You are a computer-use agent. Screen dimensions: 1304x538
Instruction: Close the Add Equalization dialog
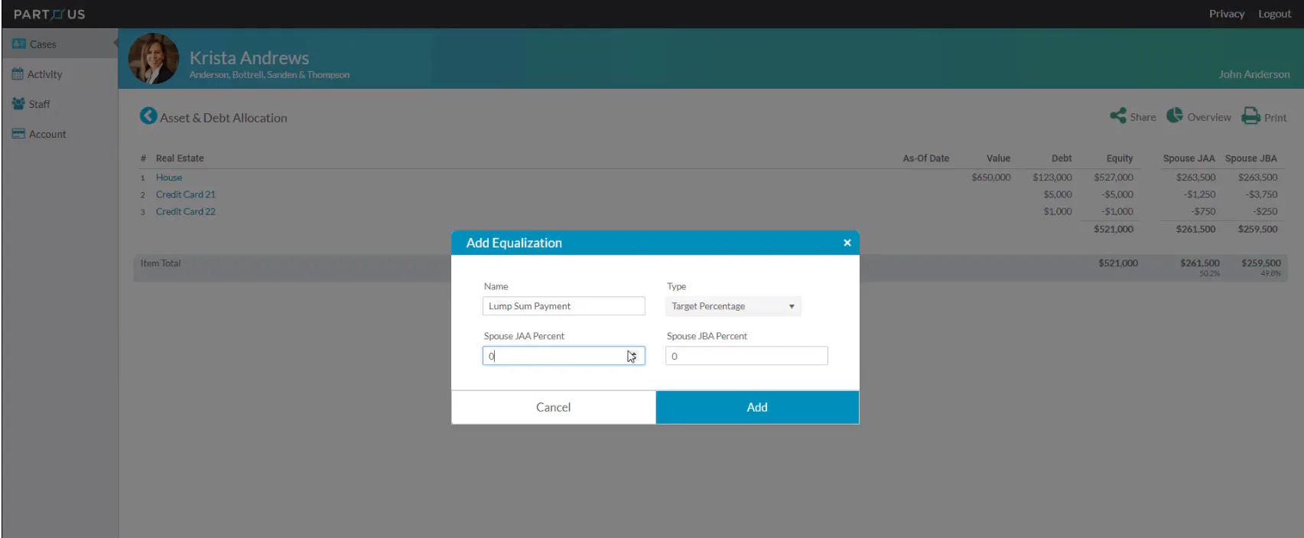847,243
